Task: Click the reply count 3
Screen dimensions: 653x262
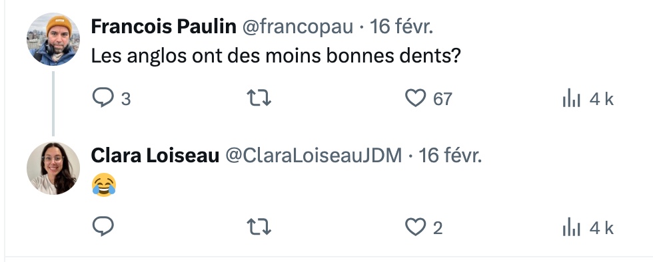Action: click(x=126, y=99)
